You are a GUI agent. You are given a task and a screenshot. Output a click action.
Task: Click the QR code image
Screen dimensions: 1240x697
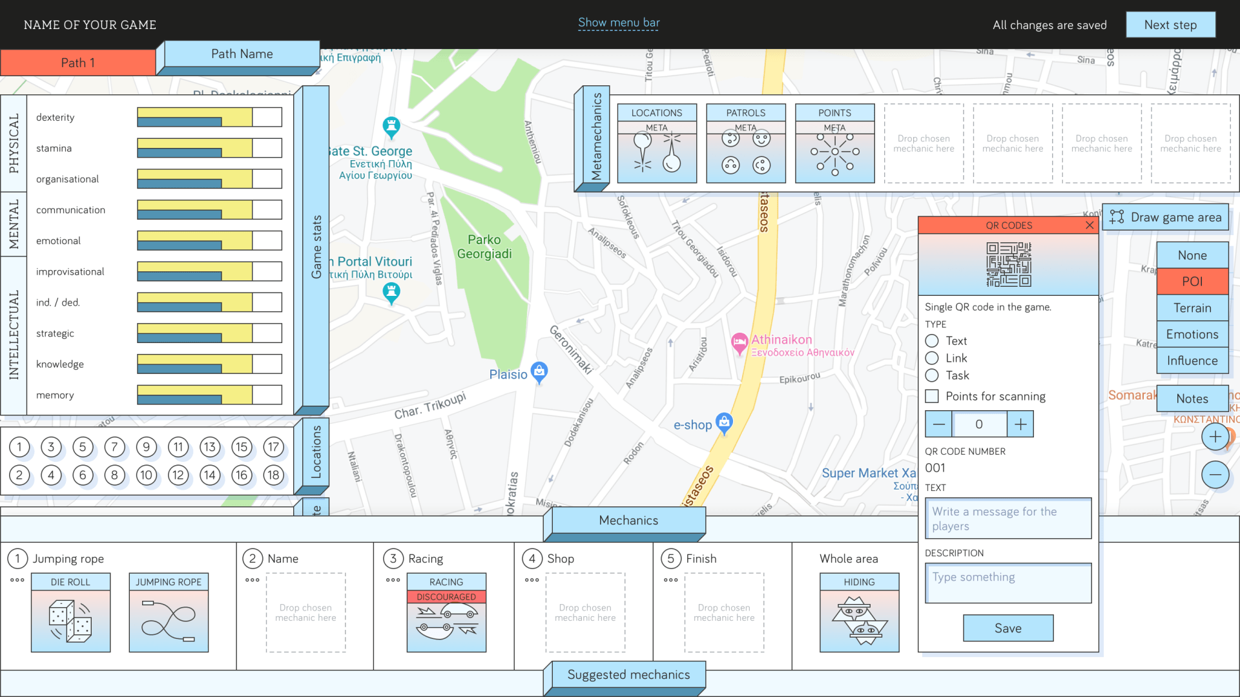(x=1008, y=264)
